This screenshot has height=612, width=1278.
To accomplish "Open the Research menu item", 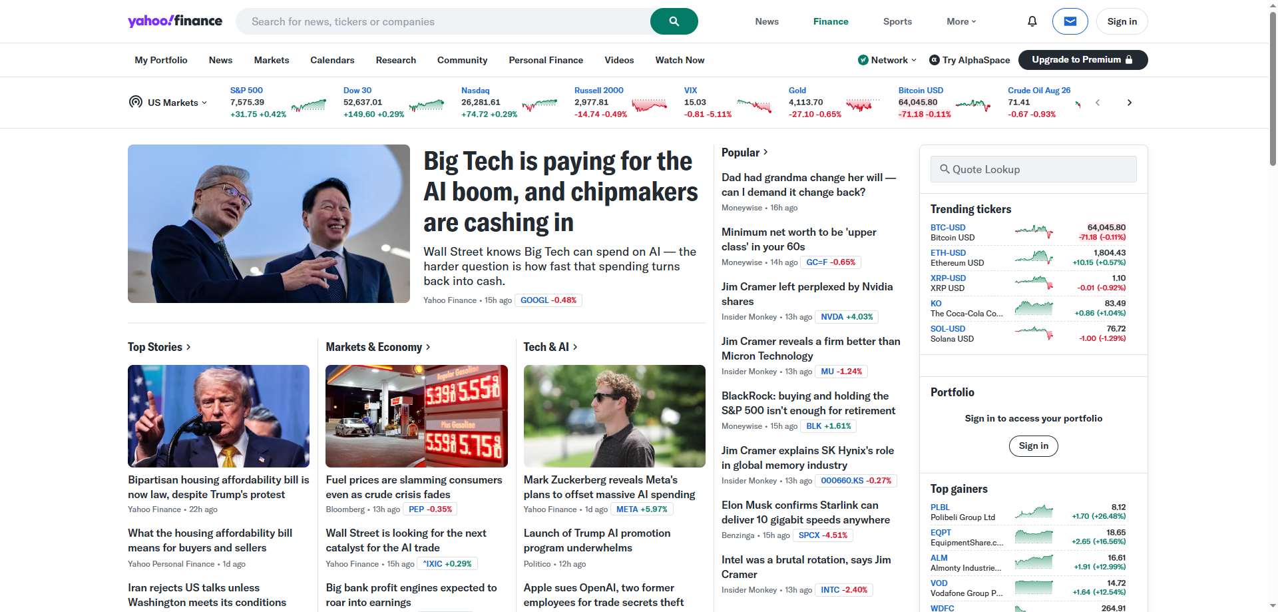I will pos(396,60).
